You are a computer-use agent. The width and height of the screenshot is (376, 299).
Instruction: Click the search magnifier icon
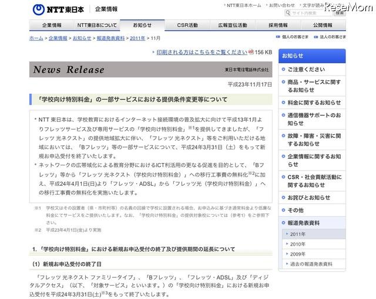pyautogui.click(x=288, y=13)
